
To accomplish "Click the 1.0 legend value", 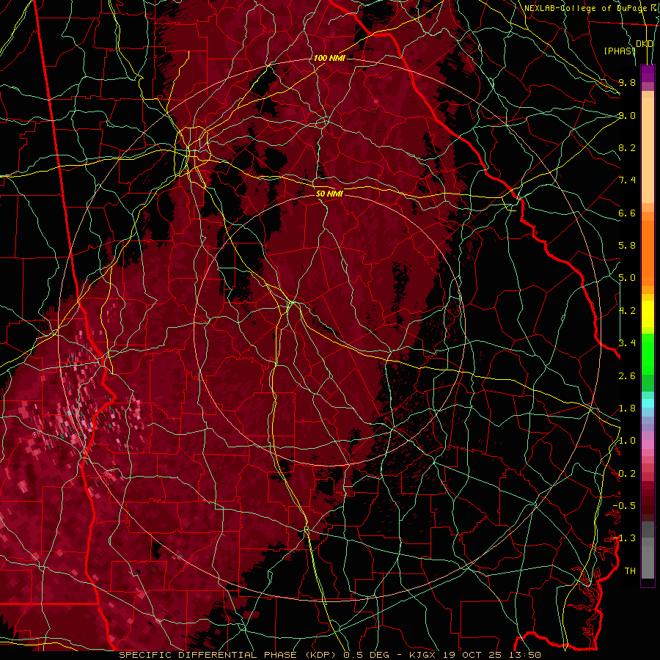I will click(627, 441).
